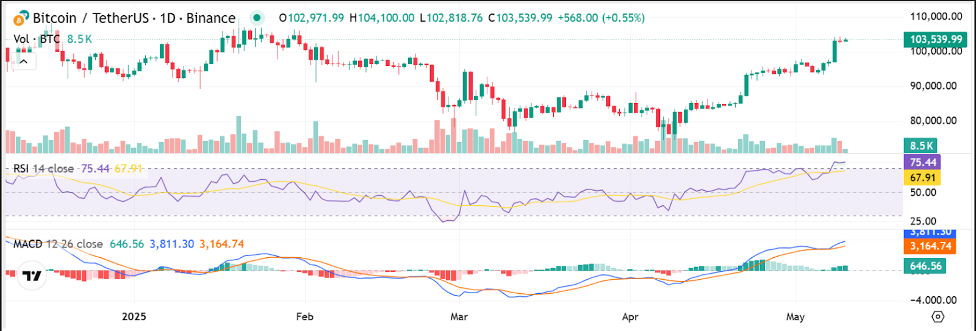Image resolution: width=976 pixels, height=331 pixels.
Task: Click the −4,000.00 MACD axis label
Action: click(933, 300)
